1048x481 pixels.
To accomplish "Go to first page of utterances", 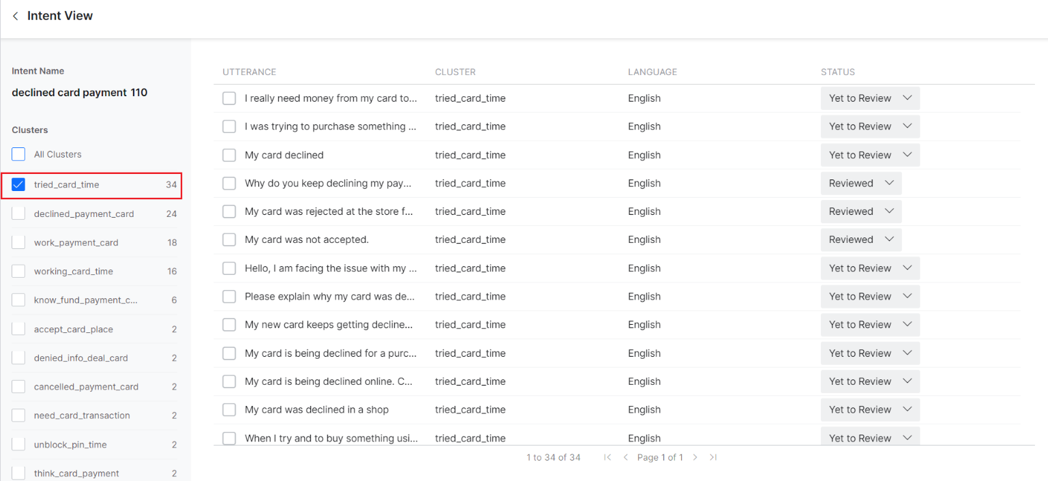I will [x=607, y=457].
